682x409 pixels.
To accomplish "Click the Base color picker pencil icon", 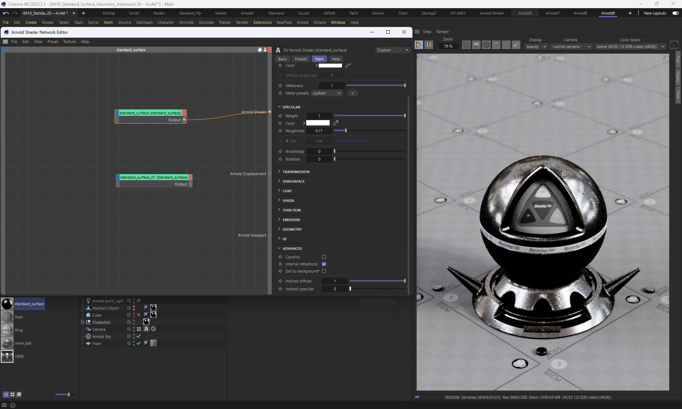I will coord(348,65).
